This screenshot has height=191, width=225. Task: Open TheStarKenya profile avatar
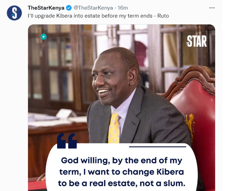tap(14, 13)
